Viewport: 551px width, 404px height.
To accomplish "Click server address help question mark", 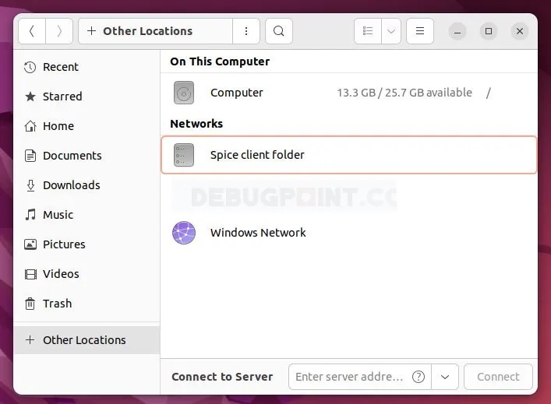I will pos(418,377).
